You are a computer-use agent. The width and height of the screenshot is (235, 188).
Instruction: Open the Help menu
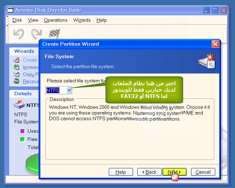(x=102, y=20)
